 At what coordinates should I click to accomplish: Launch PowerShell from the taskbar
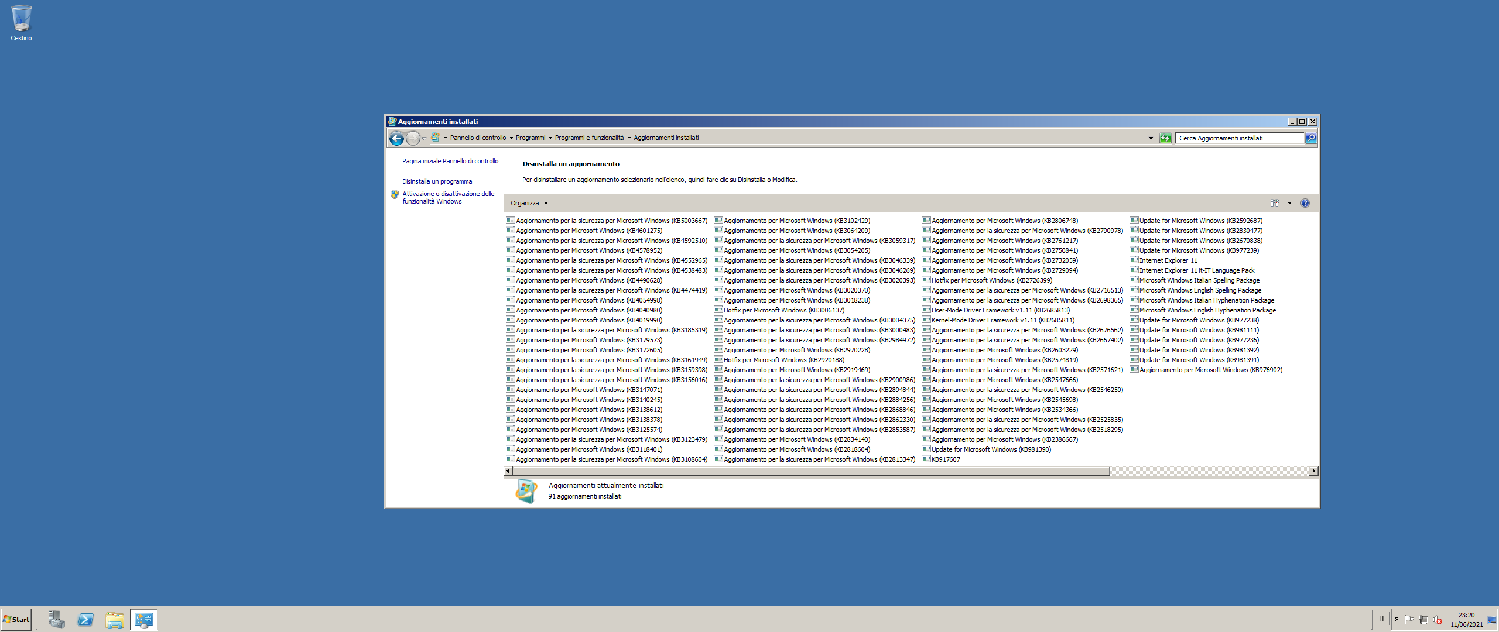point(85,620)
